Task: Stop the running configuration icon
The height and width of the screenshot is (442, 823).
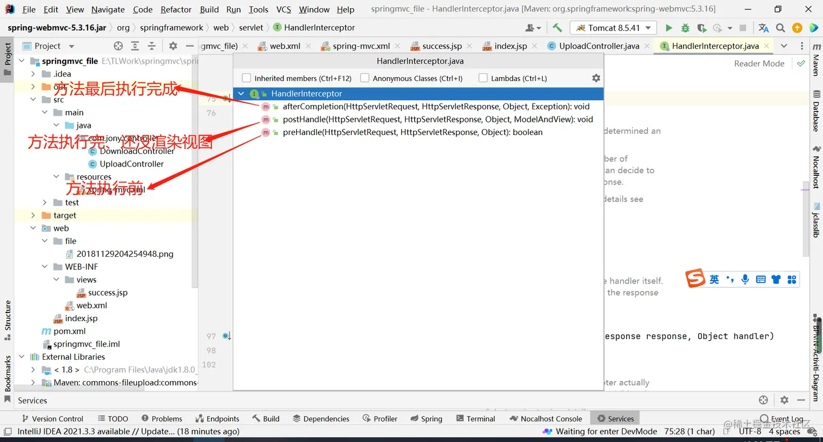Action: [x=743, y=28]
